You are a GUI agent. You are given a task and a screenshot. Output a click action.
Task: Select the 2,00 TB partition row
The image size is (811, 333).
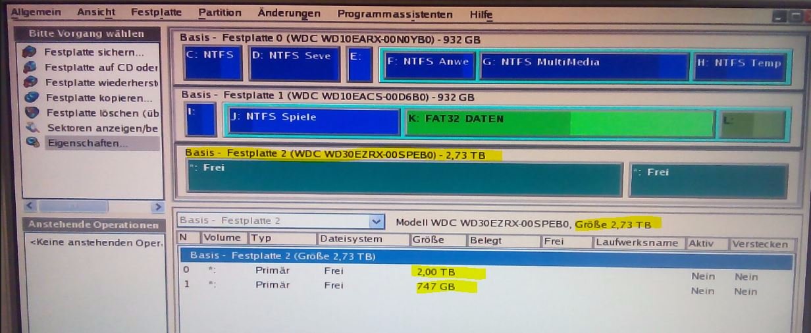(486, 272)
